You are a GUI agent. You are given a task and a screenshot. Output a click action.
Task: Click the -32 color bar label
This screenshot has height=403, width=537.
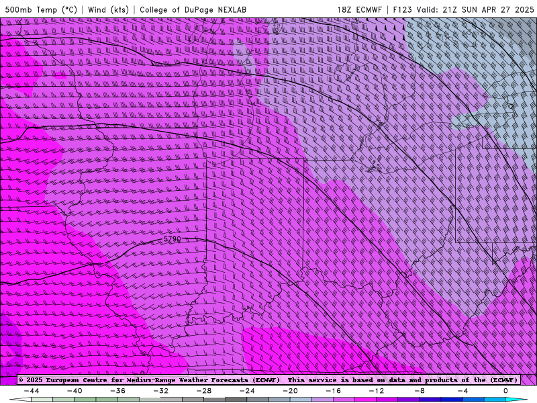point(160,391)
